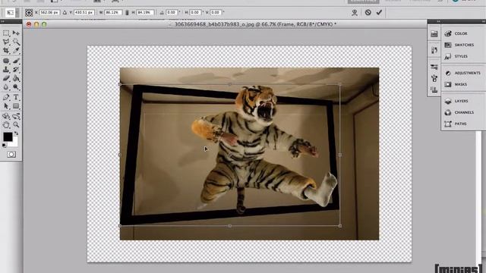Select the Clone Stamp tool
Image resolution: width=486 pixels, height=273 pixels.
pos(6,70)
